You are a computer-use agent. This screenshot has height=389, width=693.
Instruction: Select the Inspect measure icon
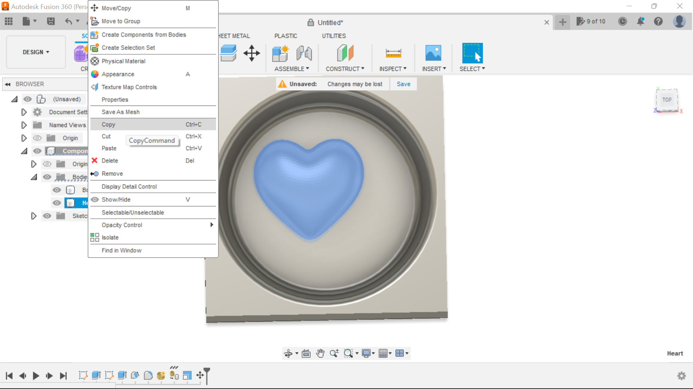[393, 53]
